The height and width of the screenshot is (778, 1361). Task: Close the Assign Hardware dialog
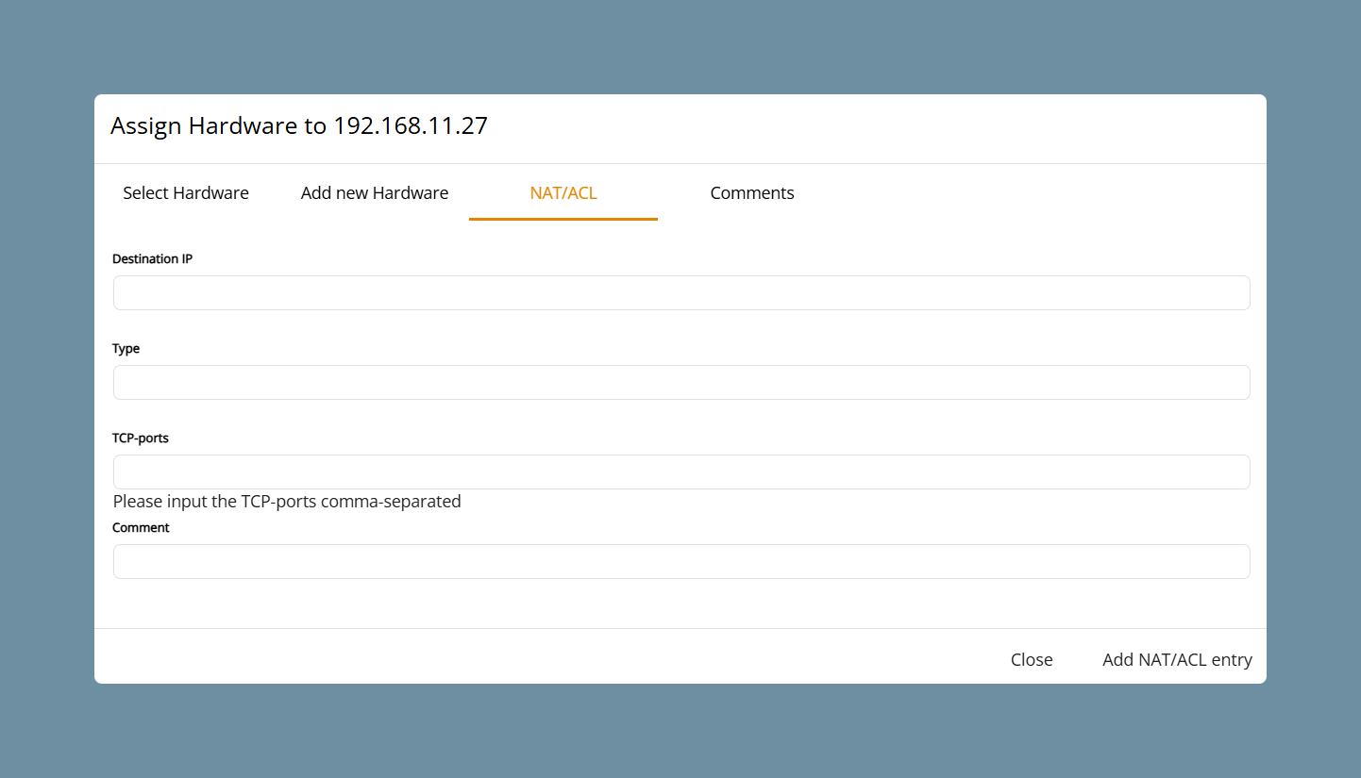click(1032, 660)
